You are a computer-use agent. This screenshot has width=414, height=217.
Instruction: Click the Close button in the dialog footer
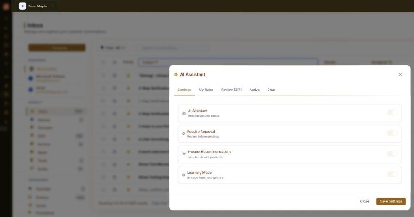pos(365,201)
